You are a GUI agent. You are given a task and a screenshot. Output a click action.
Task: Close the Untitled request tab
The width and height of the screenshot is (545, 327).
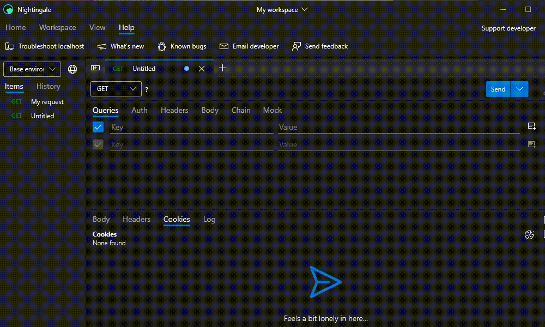pyautogui.click(x=202, y=69)
